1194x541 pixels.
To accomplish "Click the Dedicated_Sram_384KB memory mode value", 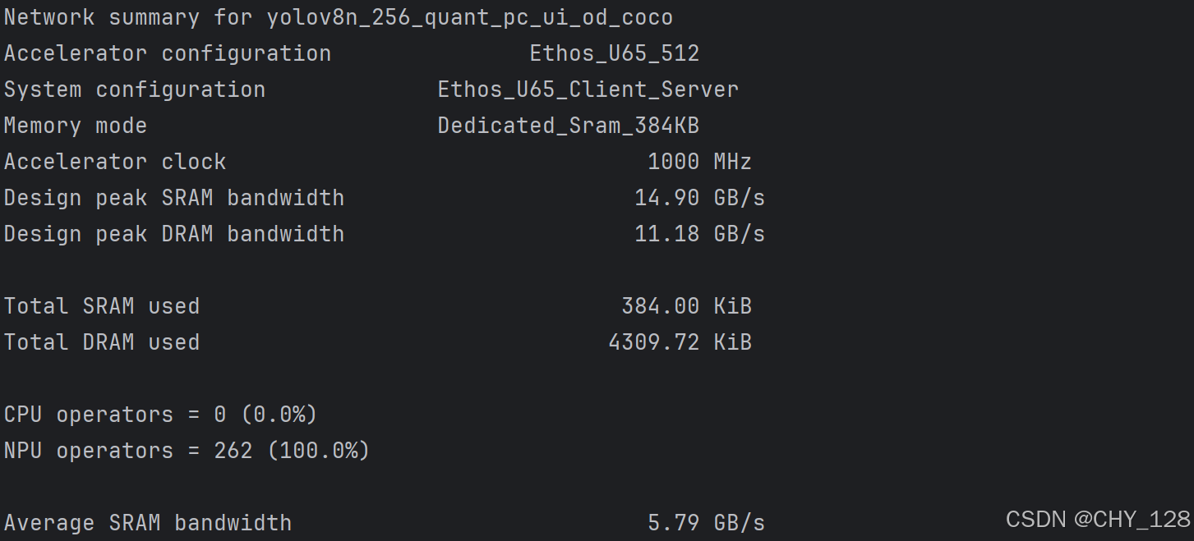I will (569, 126).
